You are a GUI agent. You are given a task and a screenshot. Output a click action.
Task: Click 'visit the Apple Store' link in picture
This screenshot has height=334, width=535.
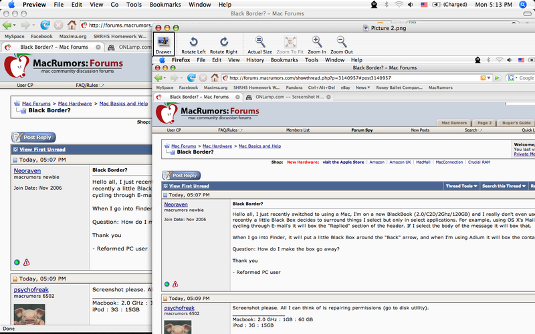coord(343,162)
